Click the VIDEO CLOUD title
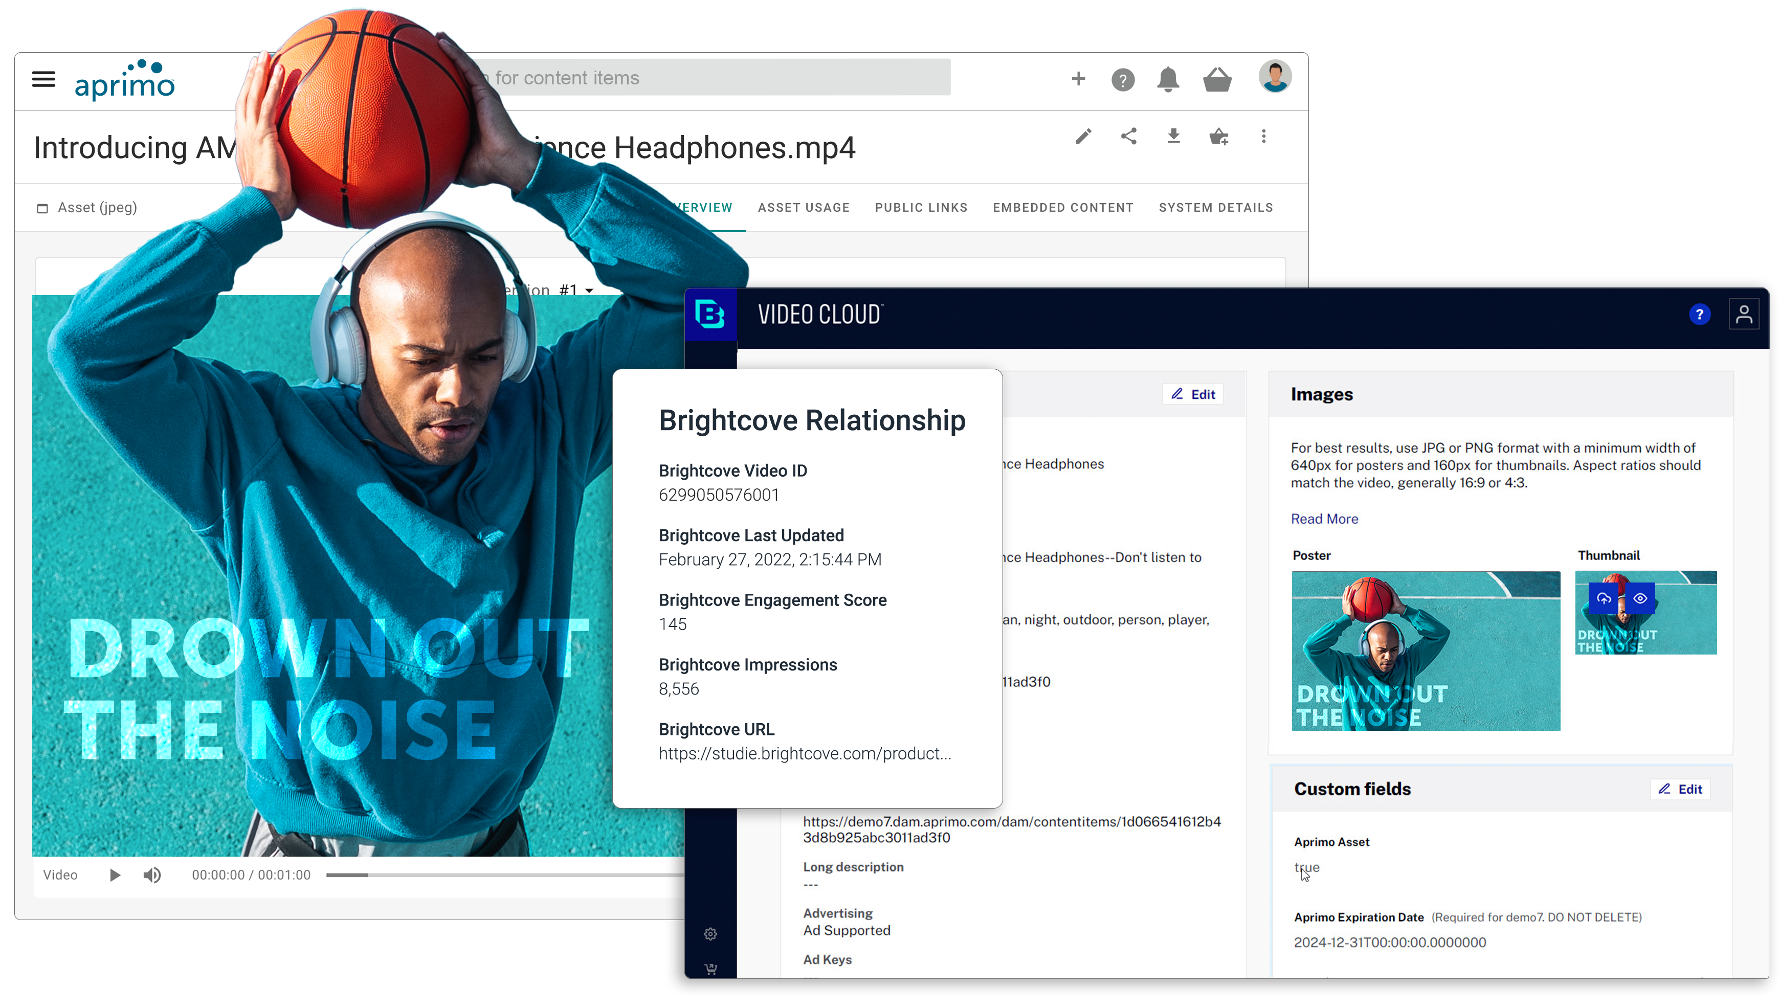The width and height of the screenshot is (1780, 1007). (820, 315)
